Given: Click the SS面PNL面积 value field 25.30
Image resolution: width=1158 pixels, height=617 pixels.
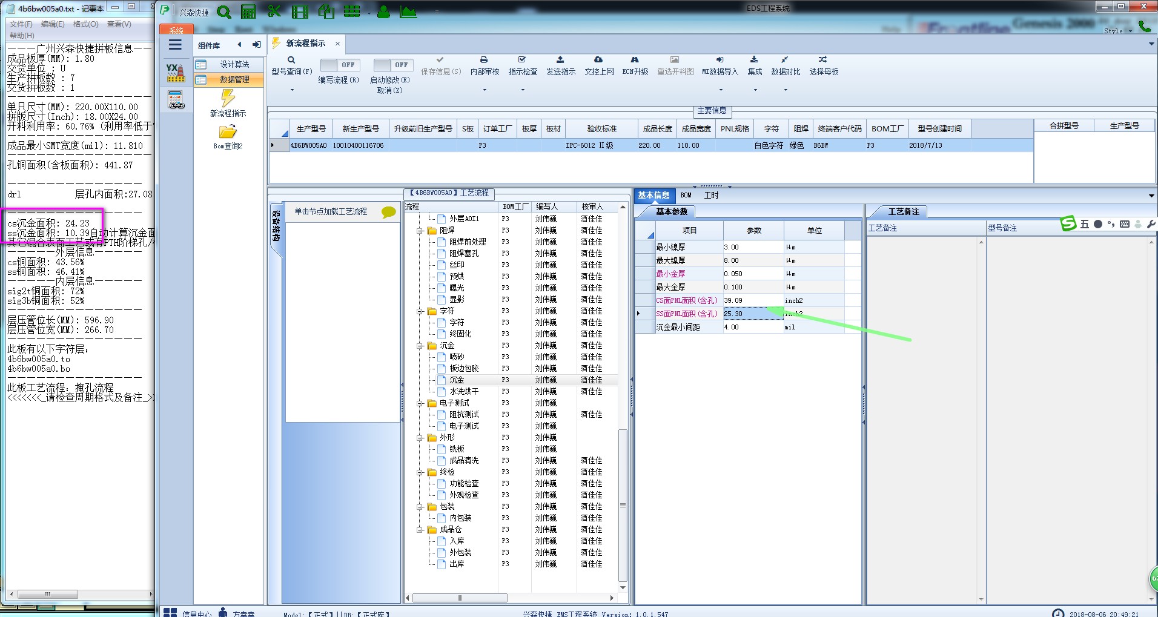Looking at the screenshot, I should point(753,314).
